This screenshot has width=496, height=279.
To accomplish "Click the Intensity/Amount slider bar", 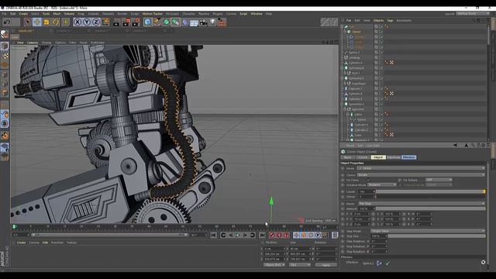I will (431, 208).
